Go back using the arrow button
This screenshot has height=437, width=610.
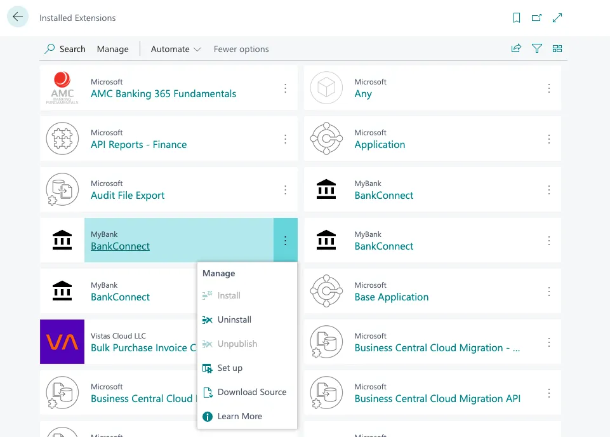pyautogui.click(x=18, y=17)
